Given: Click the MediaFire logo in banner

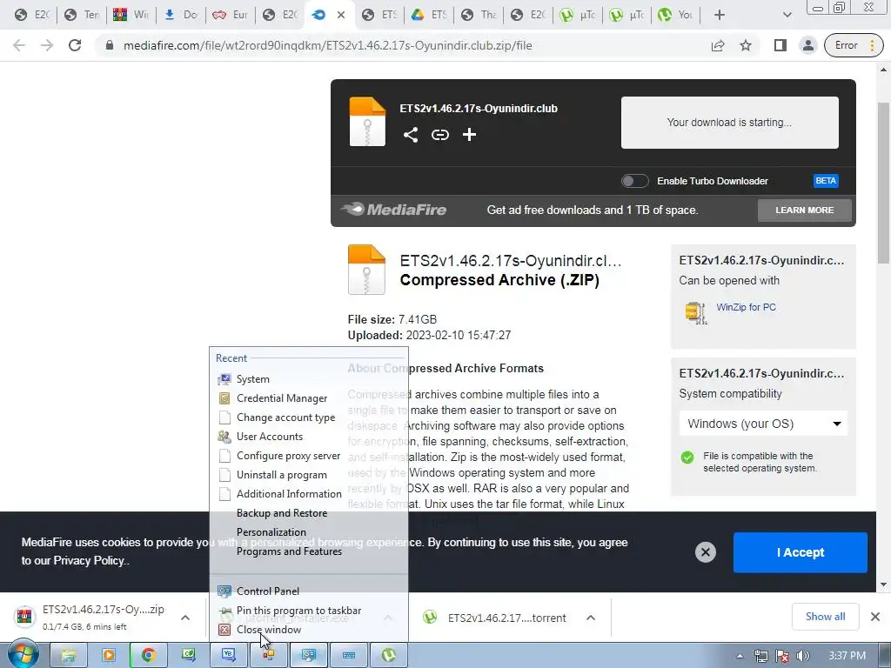Looking at the screenshot, I should pos(394,210).
